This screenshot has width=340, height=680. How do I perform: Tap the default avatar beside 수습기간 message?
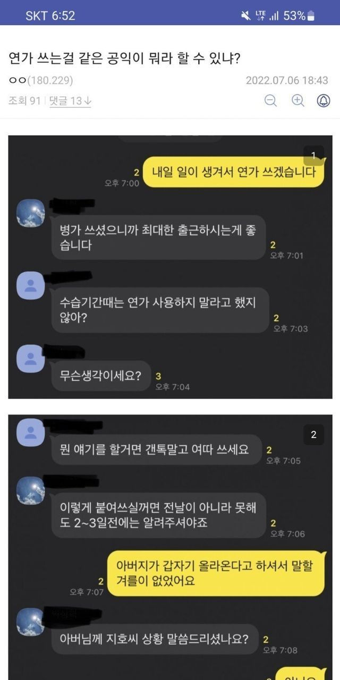[31, 285]
